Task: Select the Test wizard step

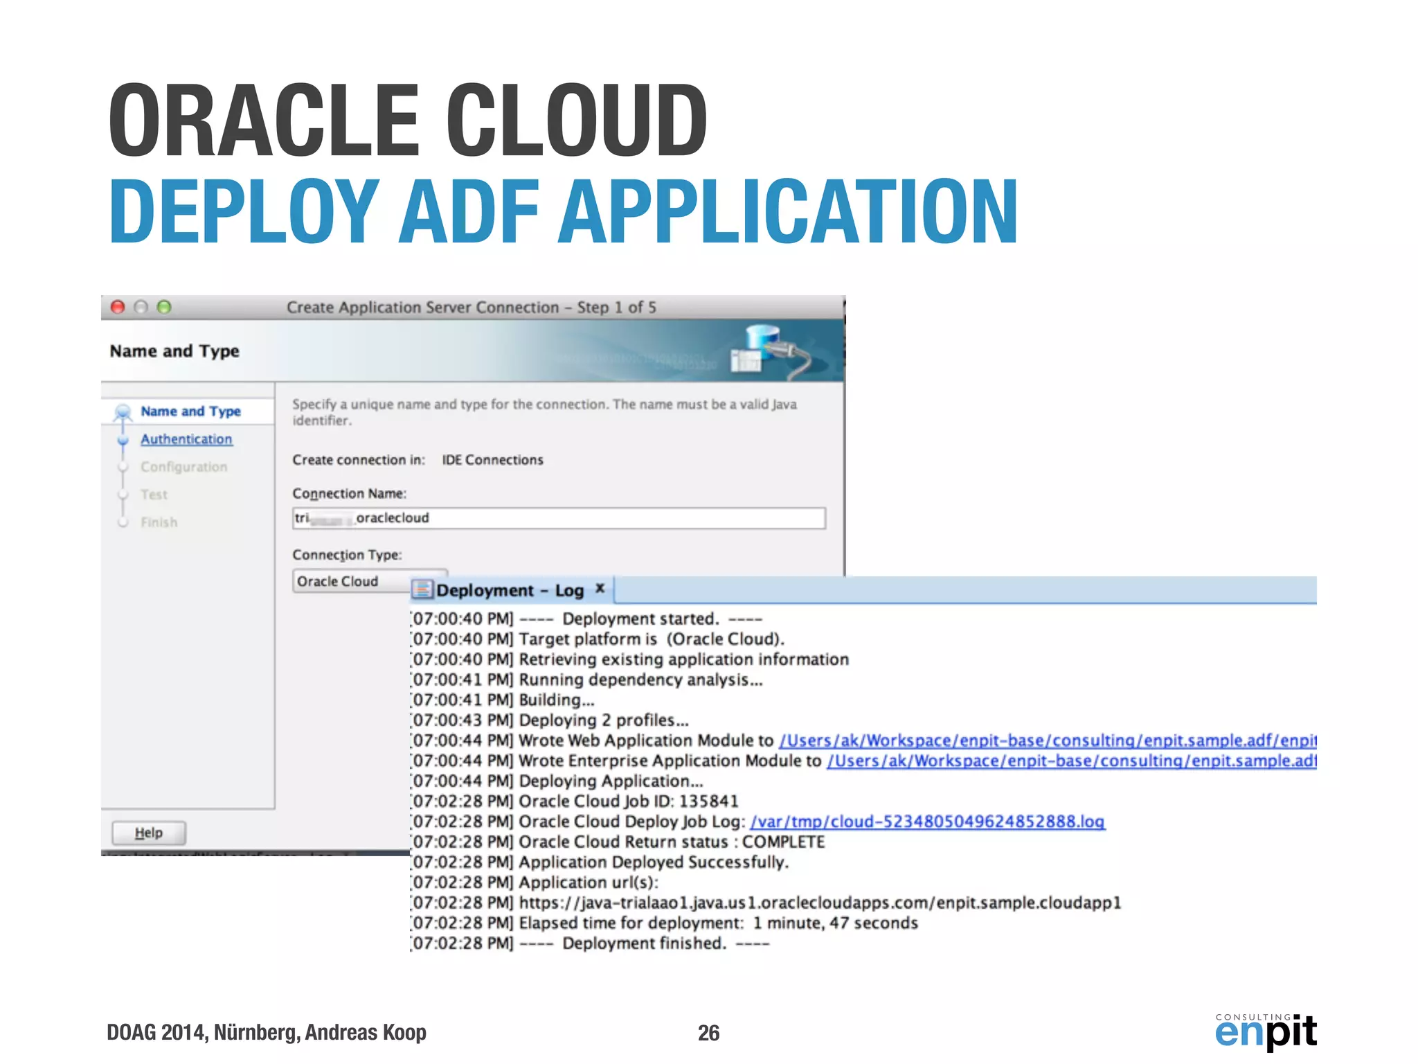Action: [x=154, y=495]
